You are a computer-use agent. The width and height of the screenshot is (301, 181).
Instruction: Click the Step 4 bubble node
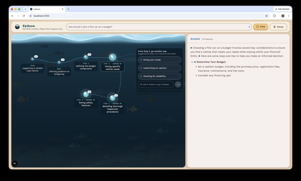[112, 98]
